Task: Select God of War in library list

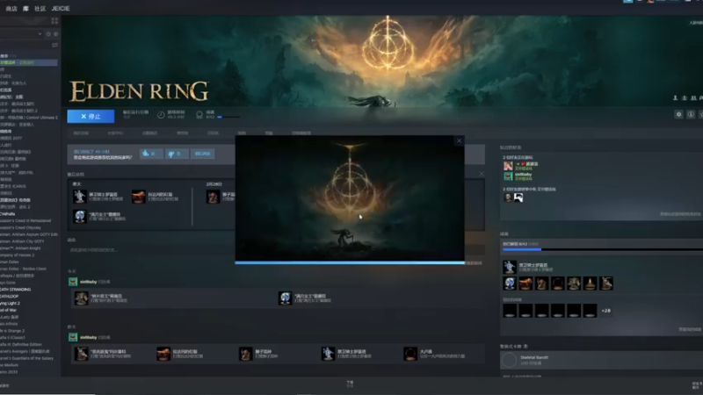Action: pos(8,310)
